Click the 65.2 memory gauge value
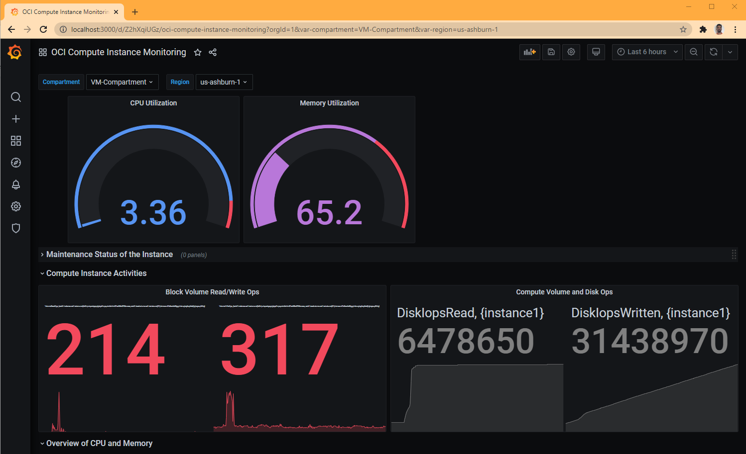This screenshot has height=454, width=746. (329, 213)
